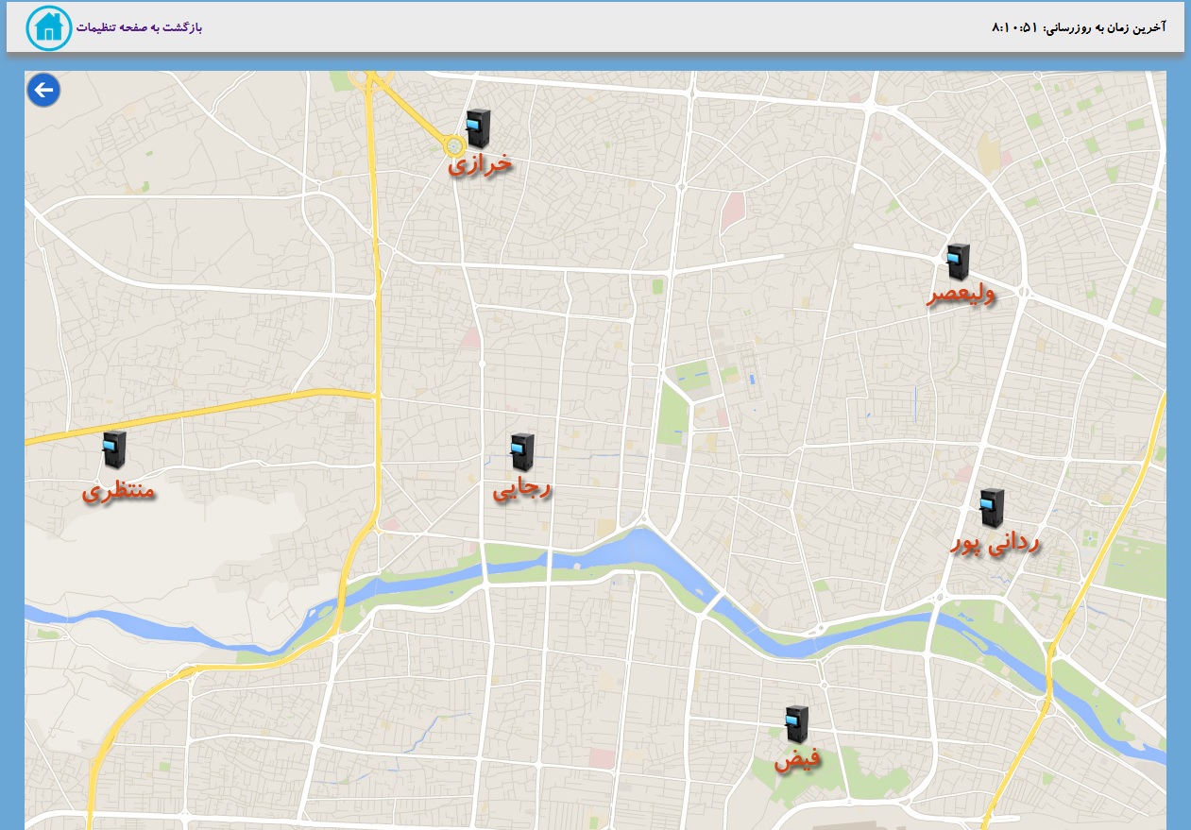This screenshot has height=830, width=1191.
Task: Select the kiosk icon above ردانی پور
Action: (991, 508)
